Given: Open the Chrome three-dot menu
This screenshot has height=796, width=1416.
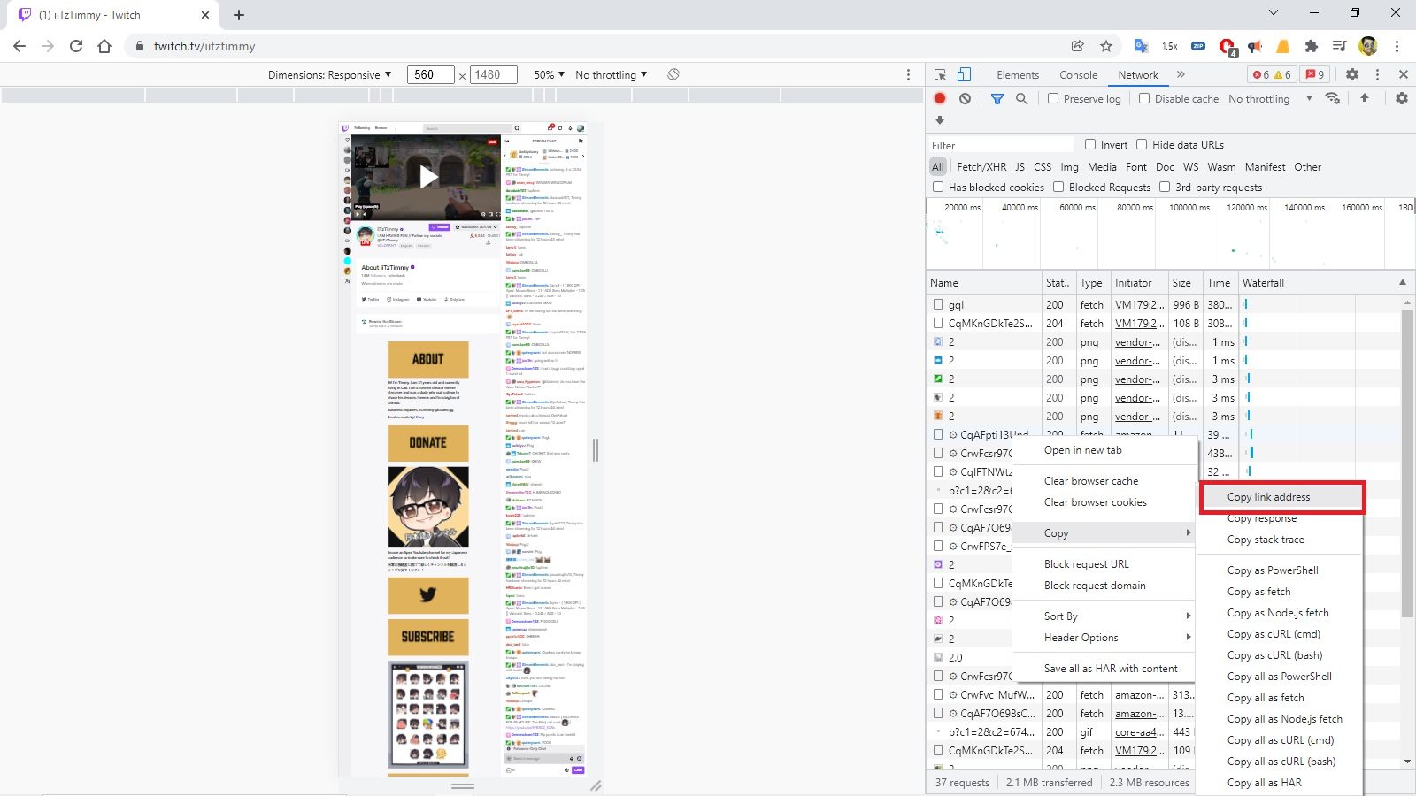Looking at the screenshot, I should (x=1397, y=46).
